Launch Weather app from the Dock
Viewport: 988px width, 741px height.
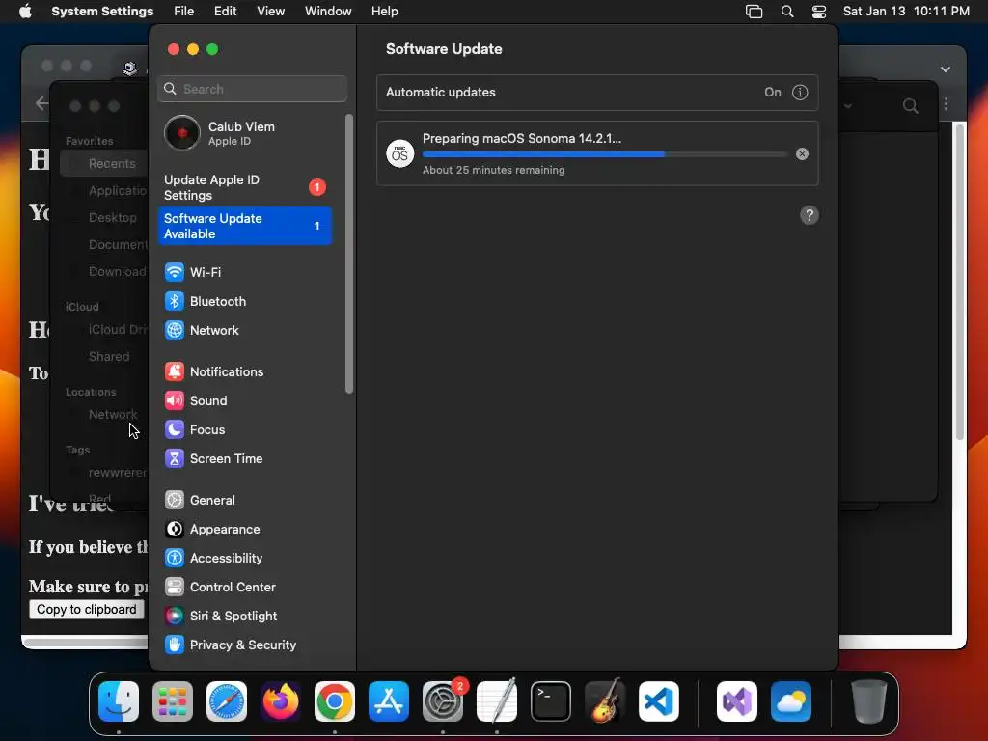tap(791, 701)
